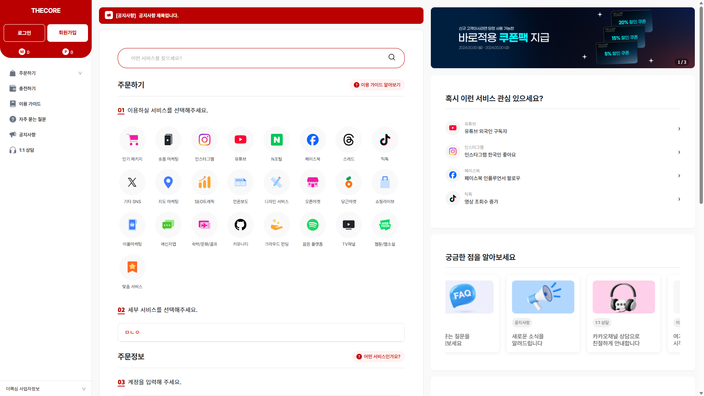Select the 언론보도 news icon

click(x=241, y=182)
